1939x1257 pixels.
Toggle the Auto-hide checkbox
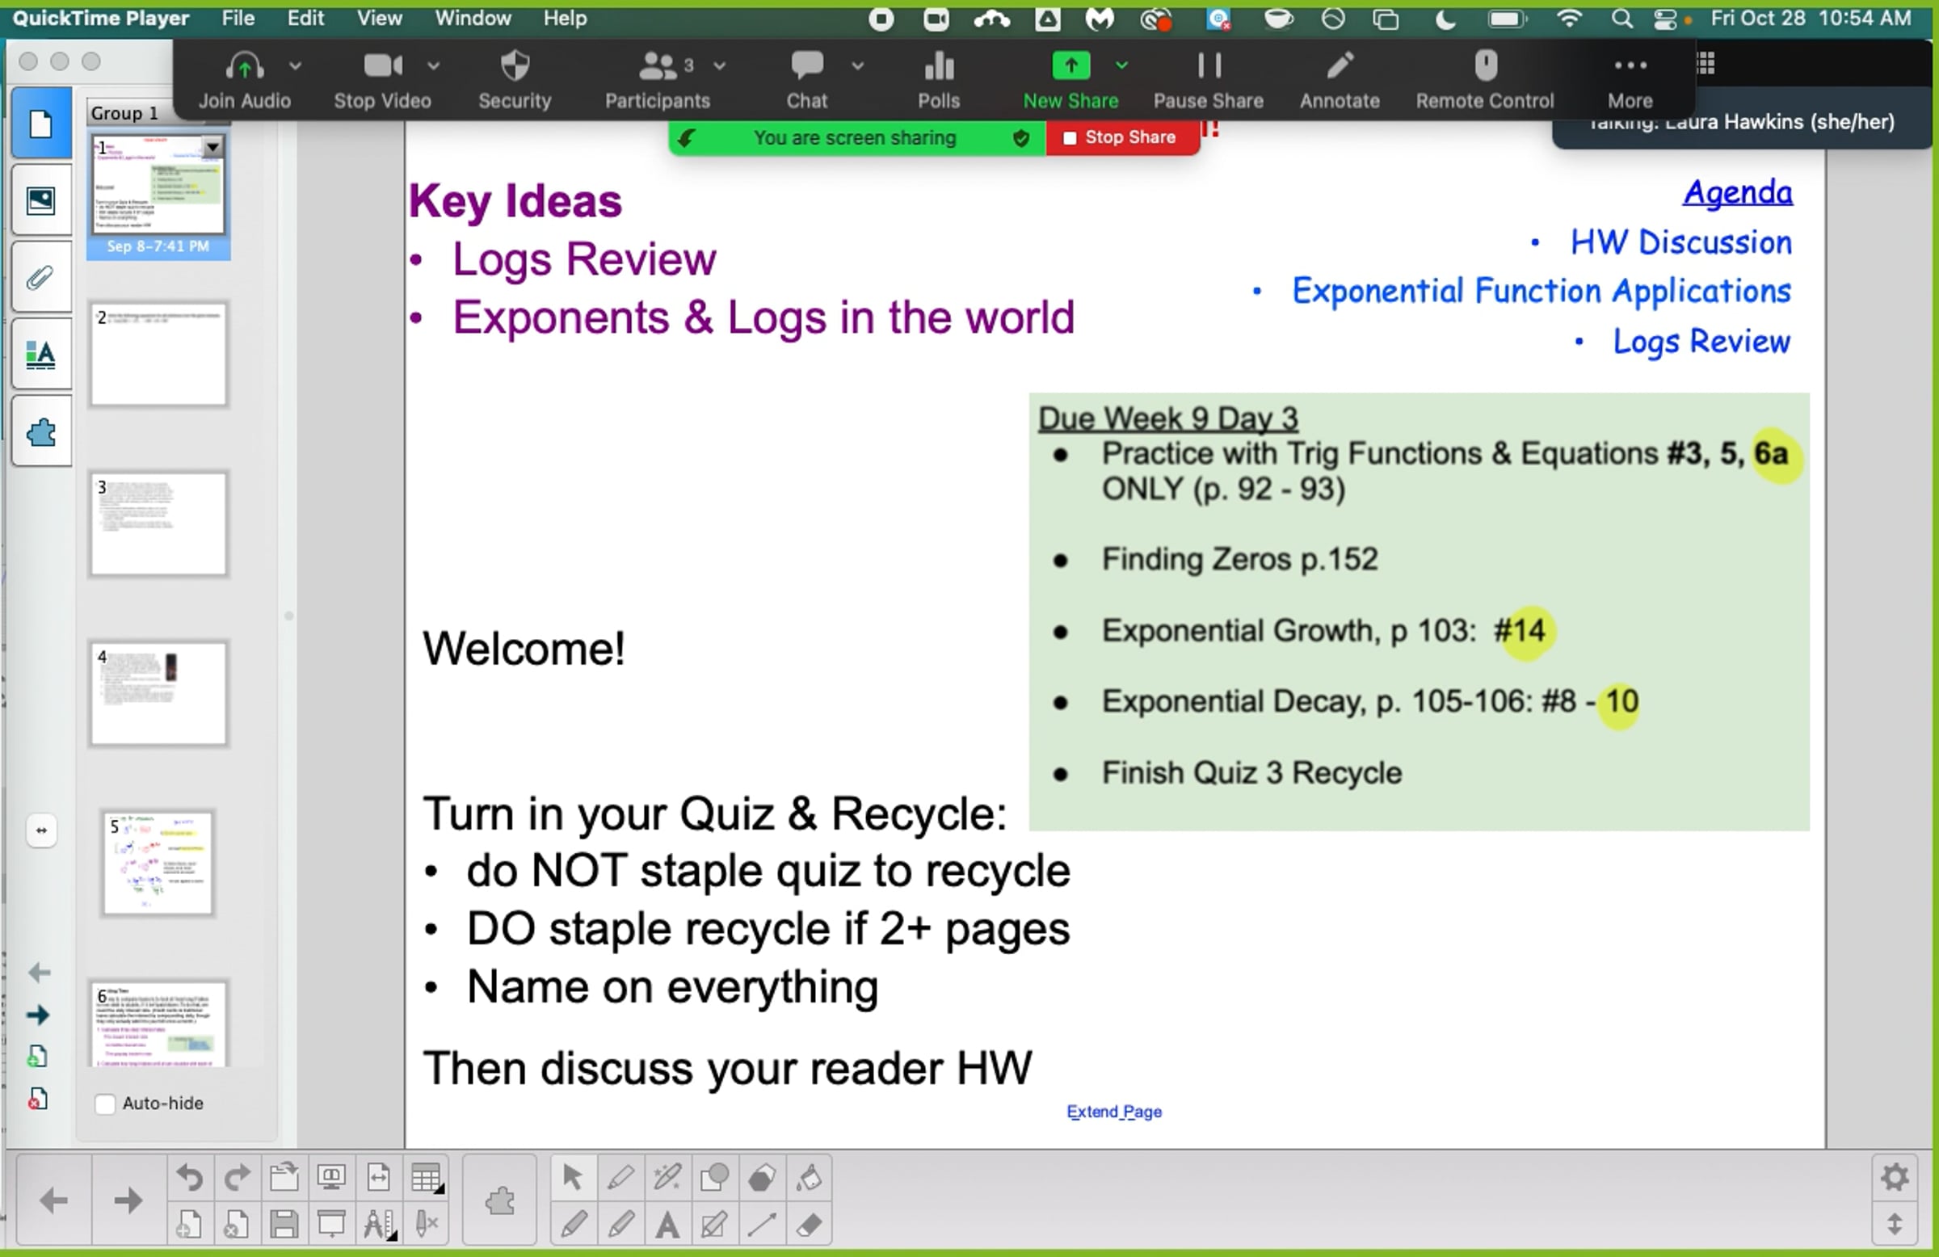pos(105,1104)
